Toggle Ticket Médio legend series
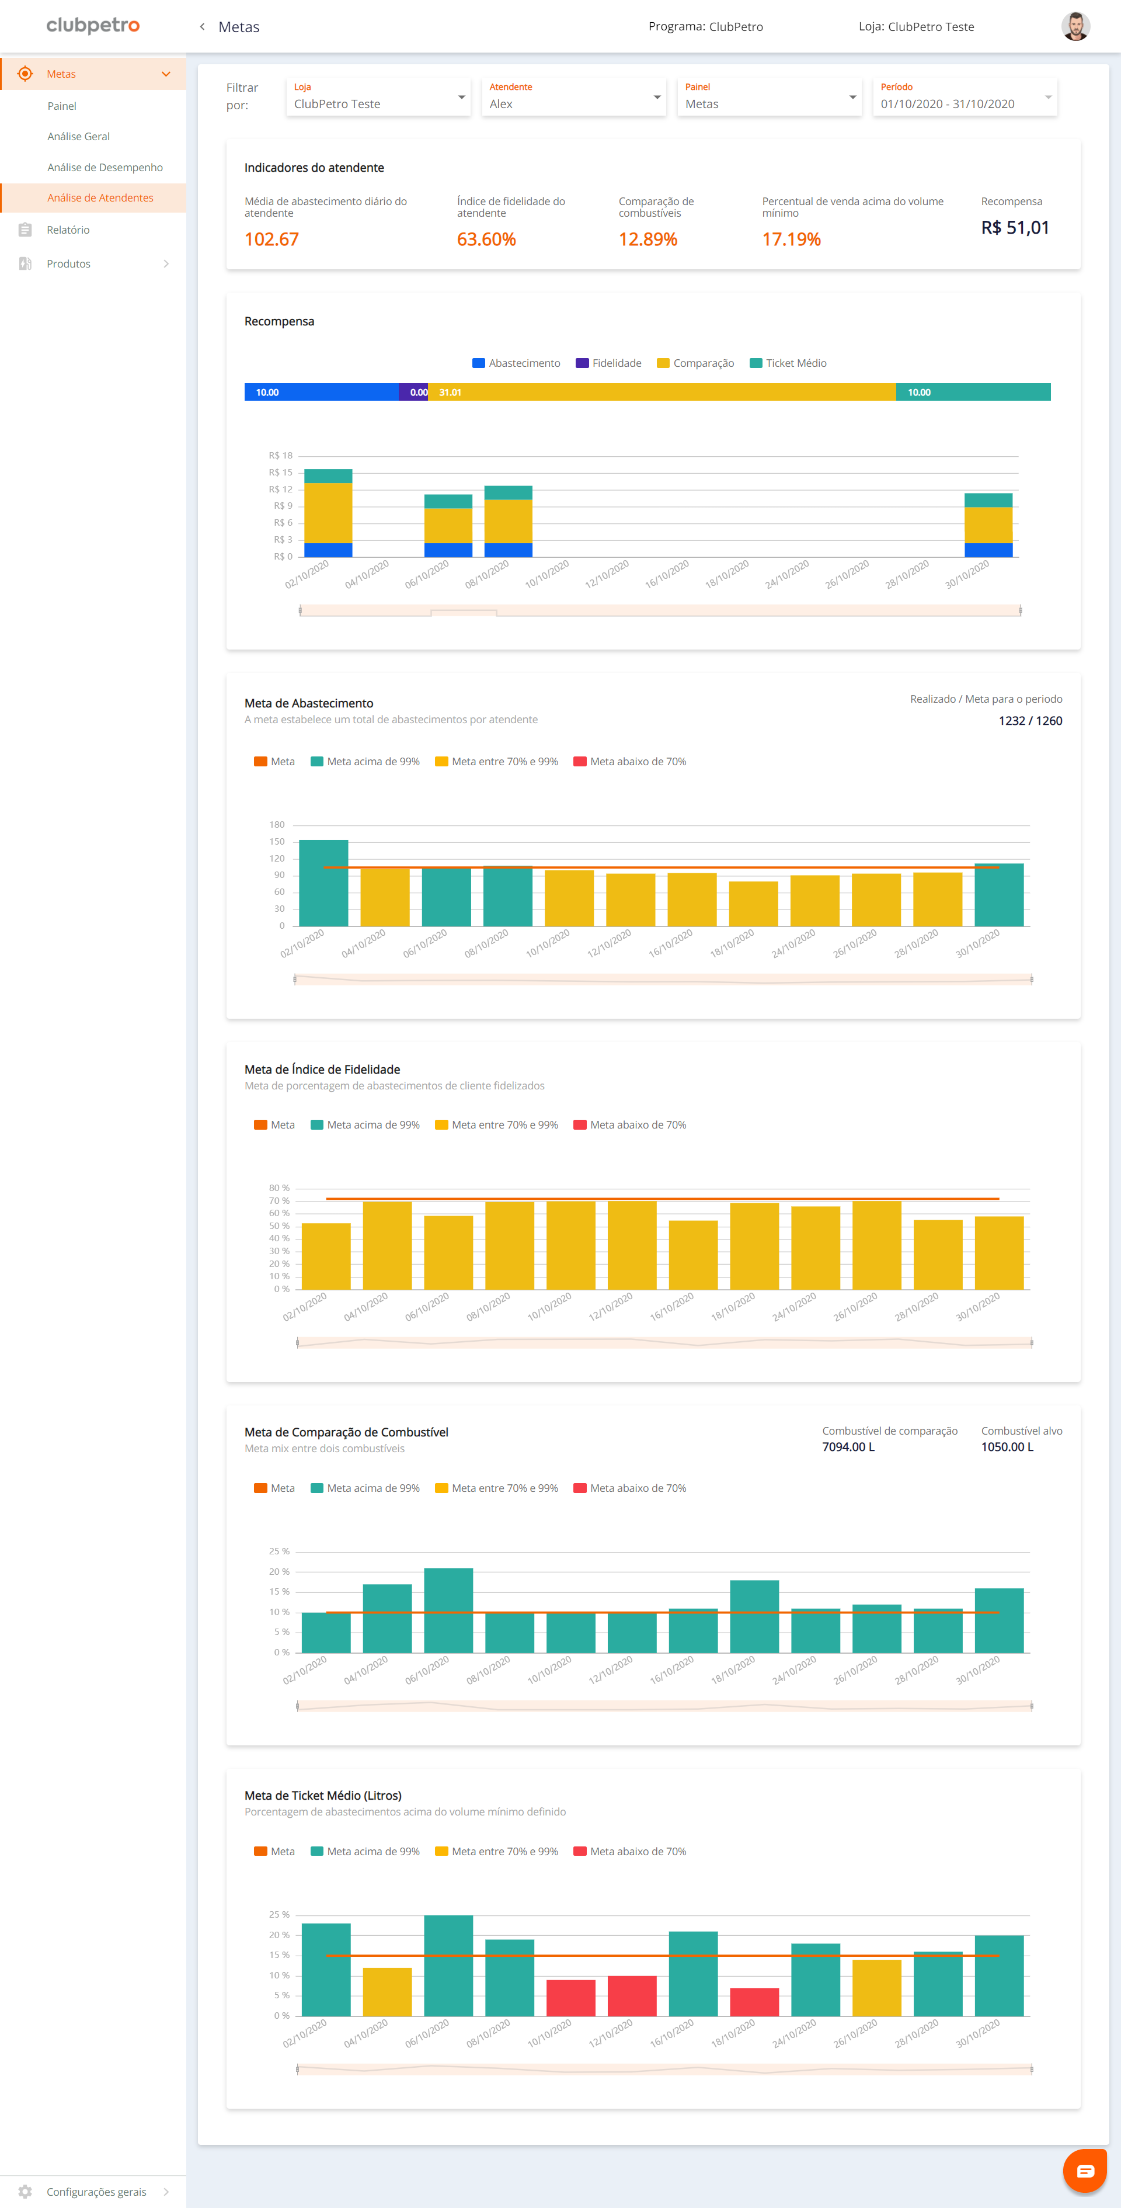 coord(788,363)
